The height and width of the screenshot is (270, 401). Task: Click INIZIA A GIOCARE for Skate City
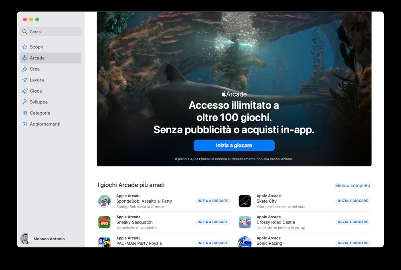coord(352,201)
